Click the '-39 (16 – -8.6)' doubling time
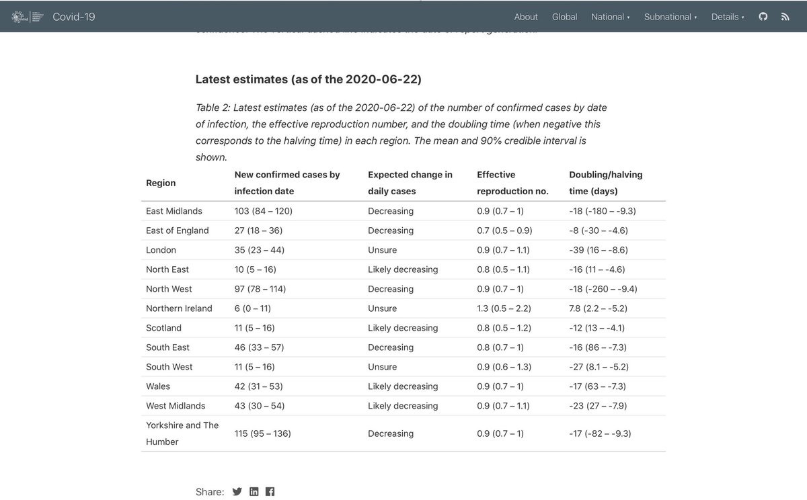 599,250
